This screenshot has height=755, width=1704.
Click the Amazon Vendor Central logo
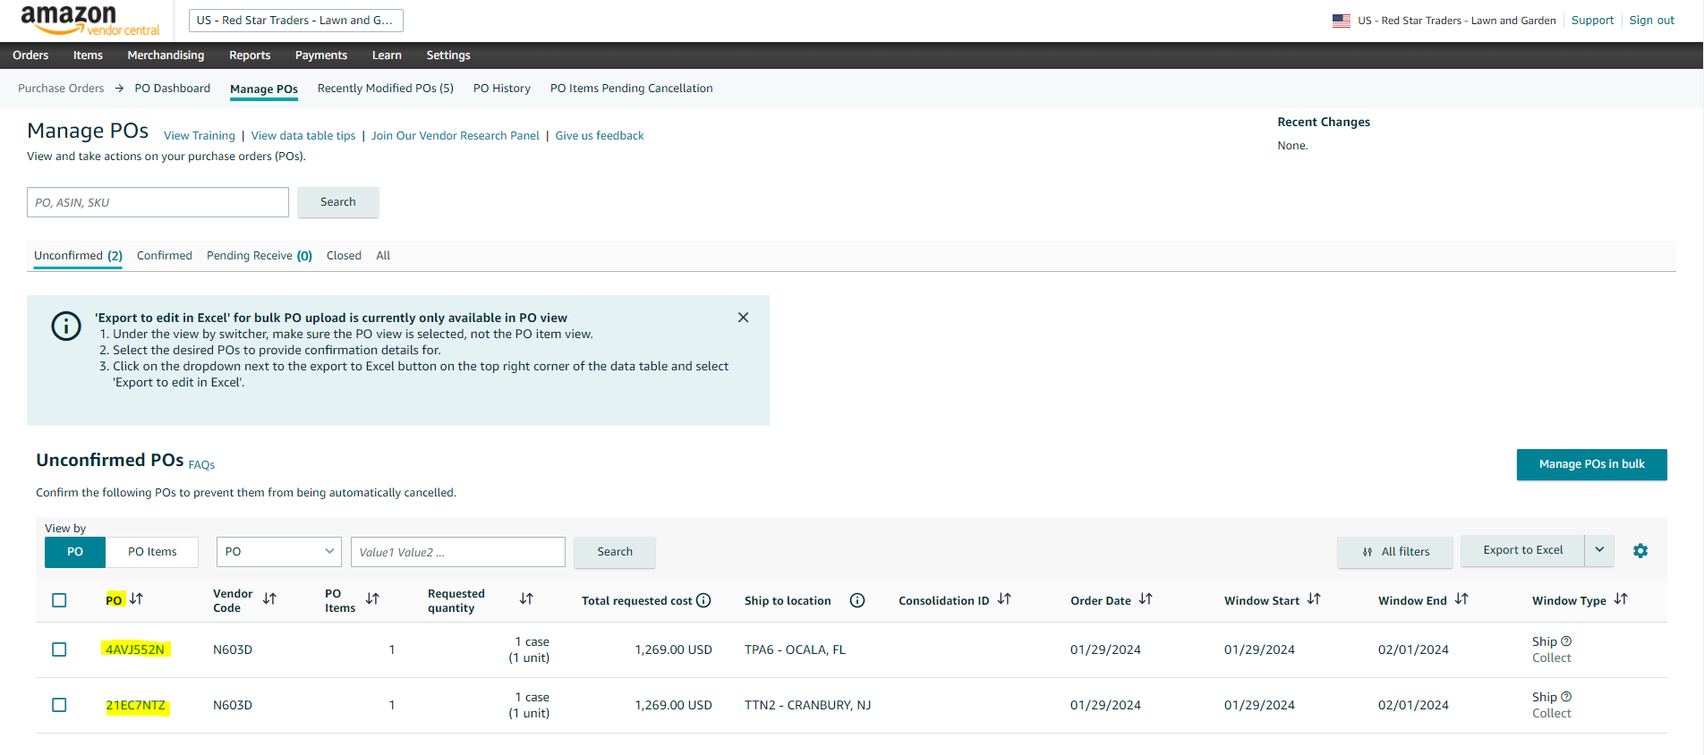[89, 21]
